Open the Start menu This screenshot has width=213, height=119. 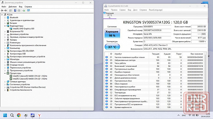tap(5, 115)
